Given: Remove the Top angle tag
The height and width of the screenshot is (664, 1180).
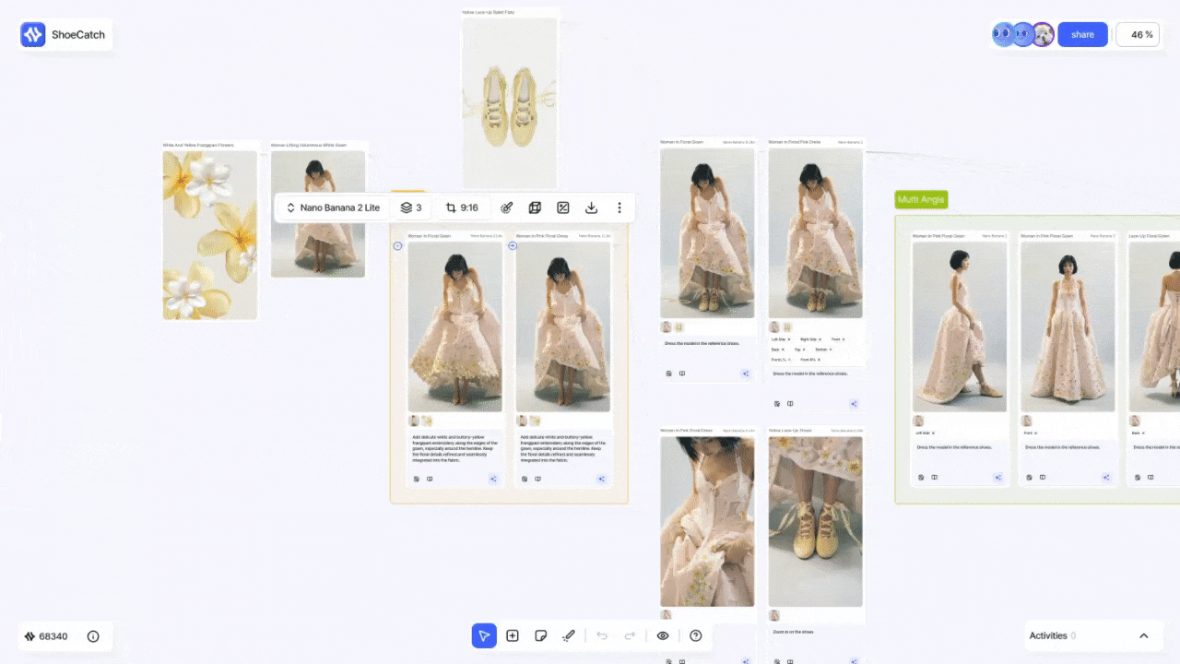Looking at the screenshot, I should tap(804, 350).
